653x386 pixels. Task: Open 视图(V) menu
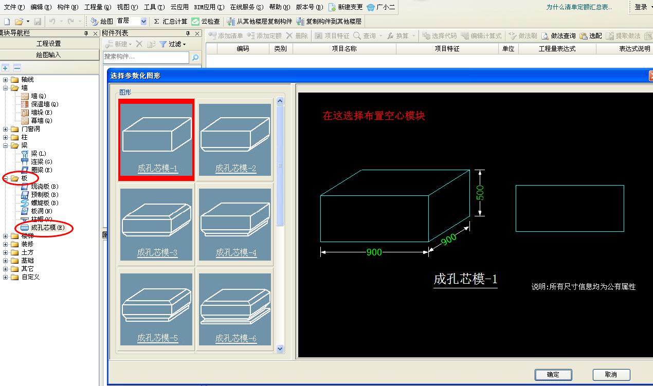(128, 7)
